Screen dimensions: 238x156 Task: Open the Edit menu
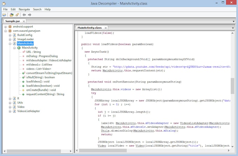(13, 9)
